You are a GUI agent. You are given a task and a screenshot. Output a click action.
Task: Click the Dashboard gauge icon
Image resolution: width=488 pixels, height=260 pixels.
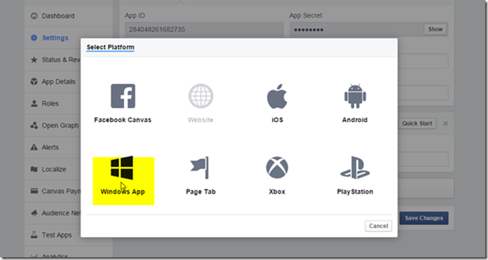click(x=34, y=16)
